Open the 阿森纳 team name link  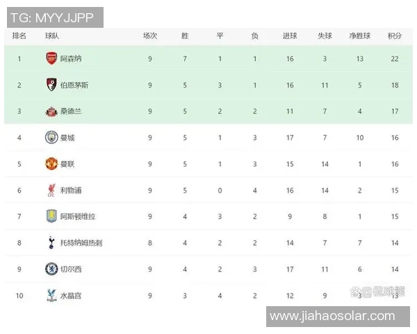pyautogui.click(x=71, y=58)
